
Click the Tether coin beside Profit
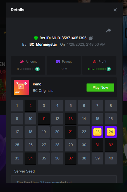point(109,69)
